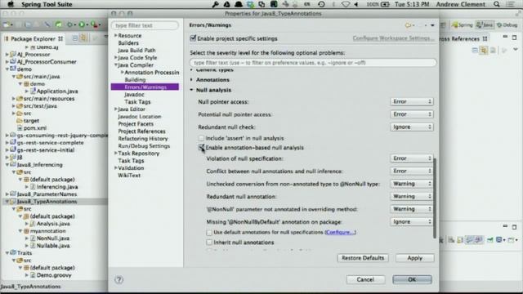Switch to the Debug perspective
This screenshot has height=294, width=523.
click(x=507, y=25)
